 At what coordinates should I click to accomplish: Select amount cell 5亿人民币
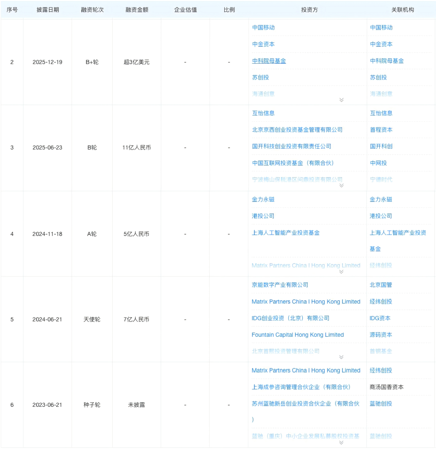coord(136,234)
